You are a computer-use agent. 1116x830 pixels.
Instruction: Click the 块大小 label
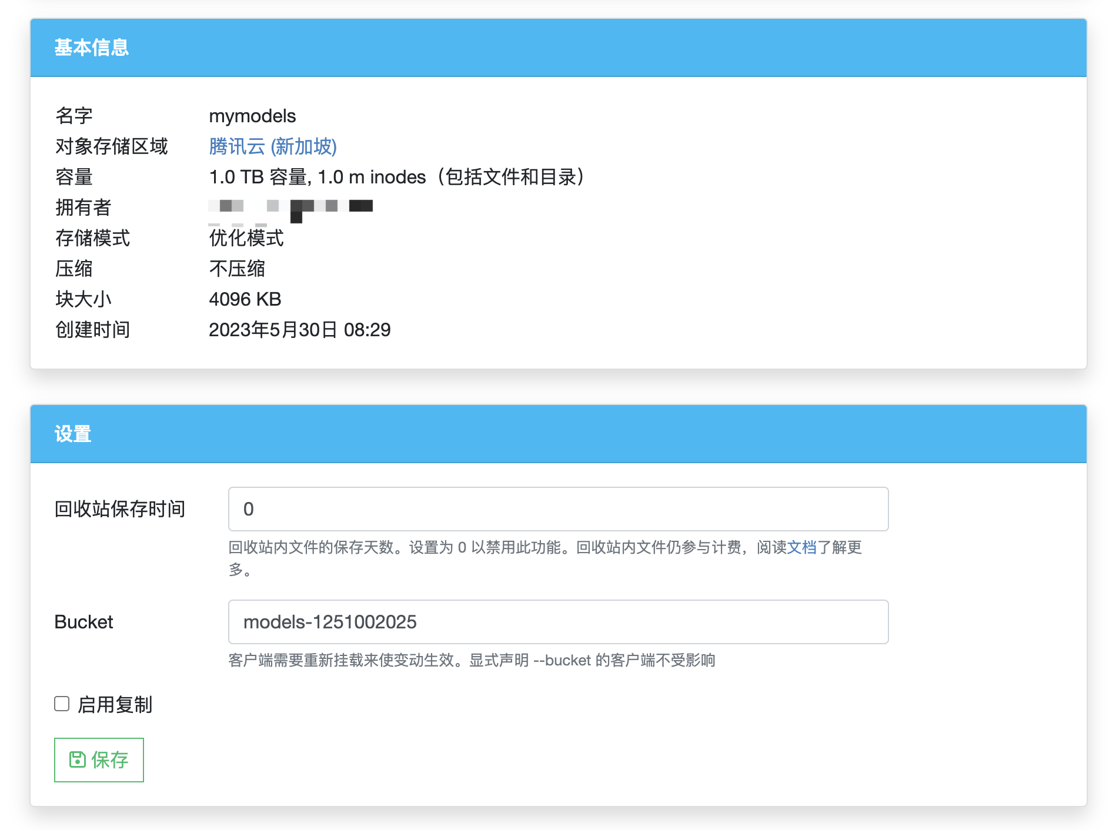[x=83, y=299]
